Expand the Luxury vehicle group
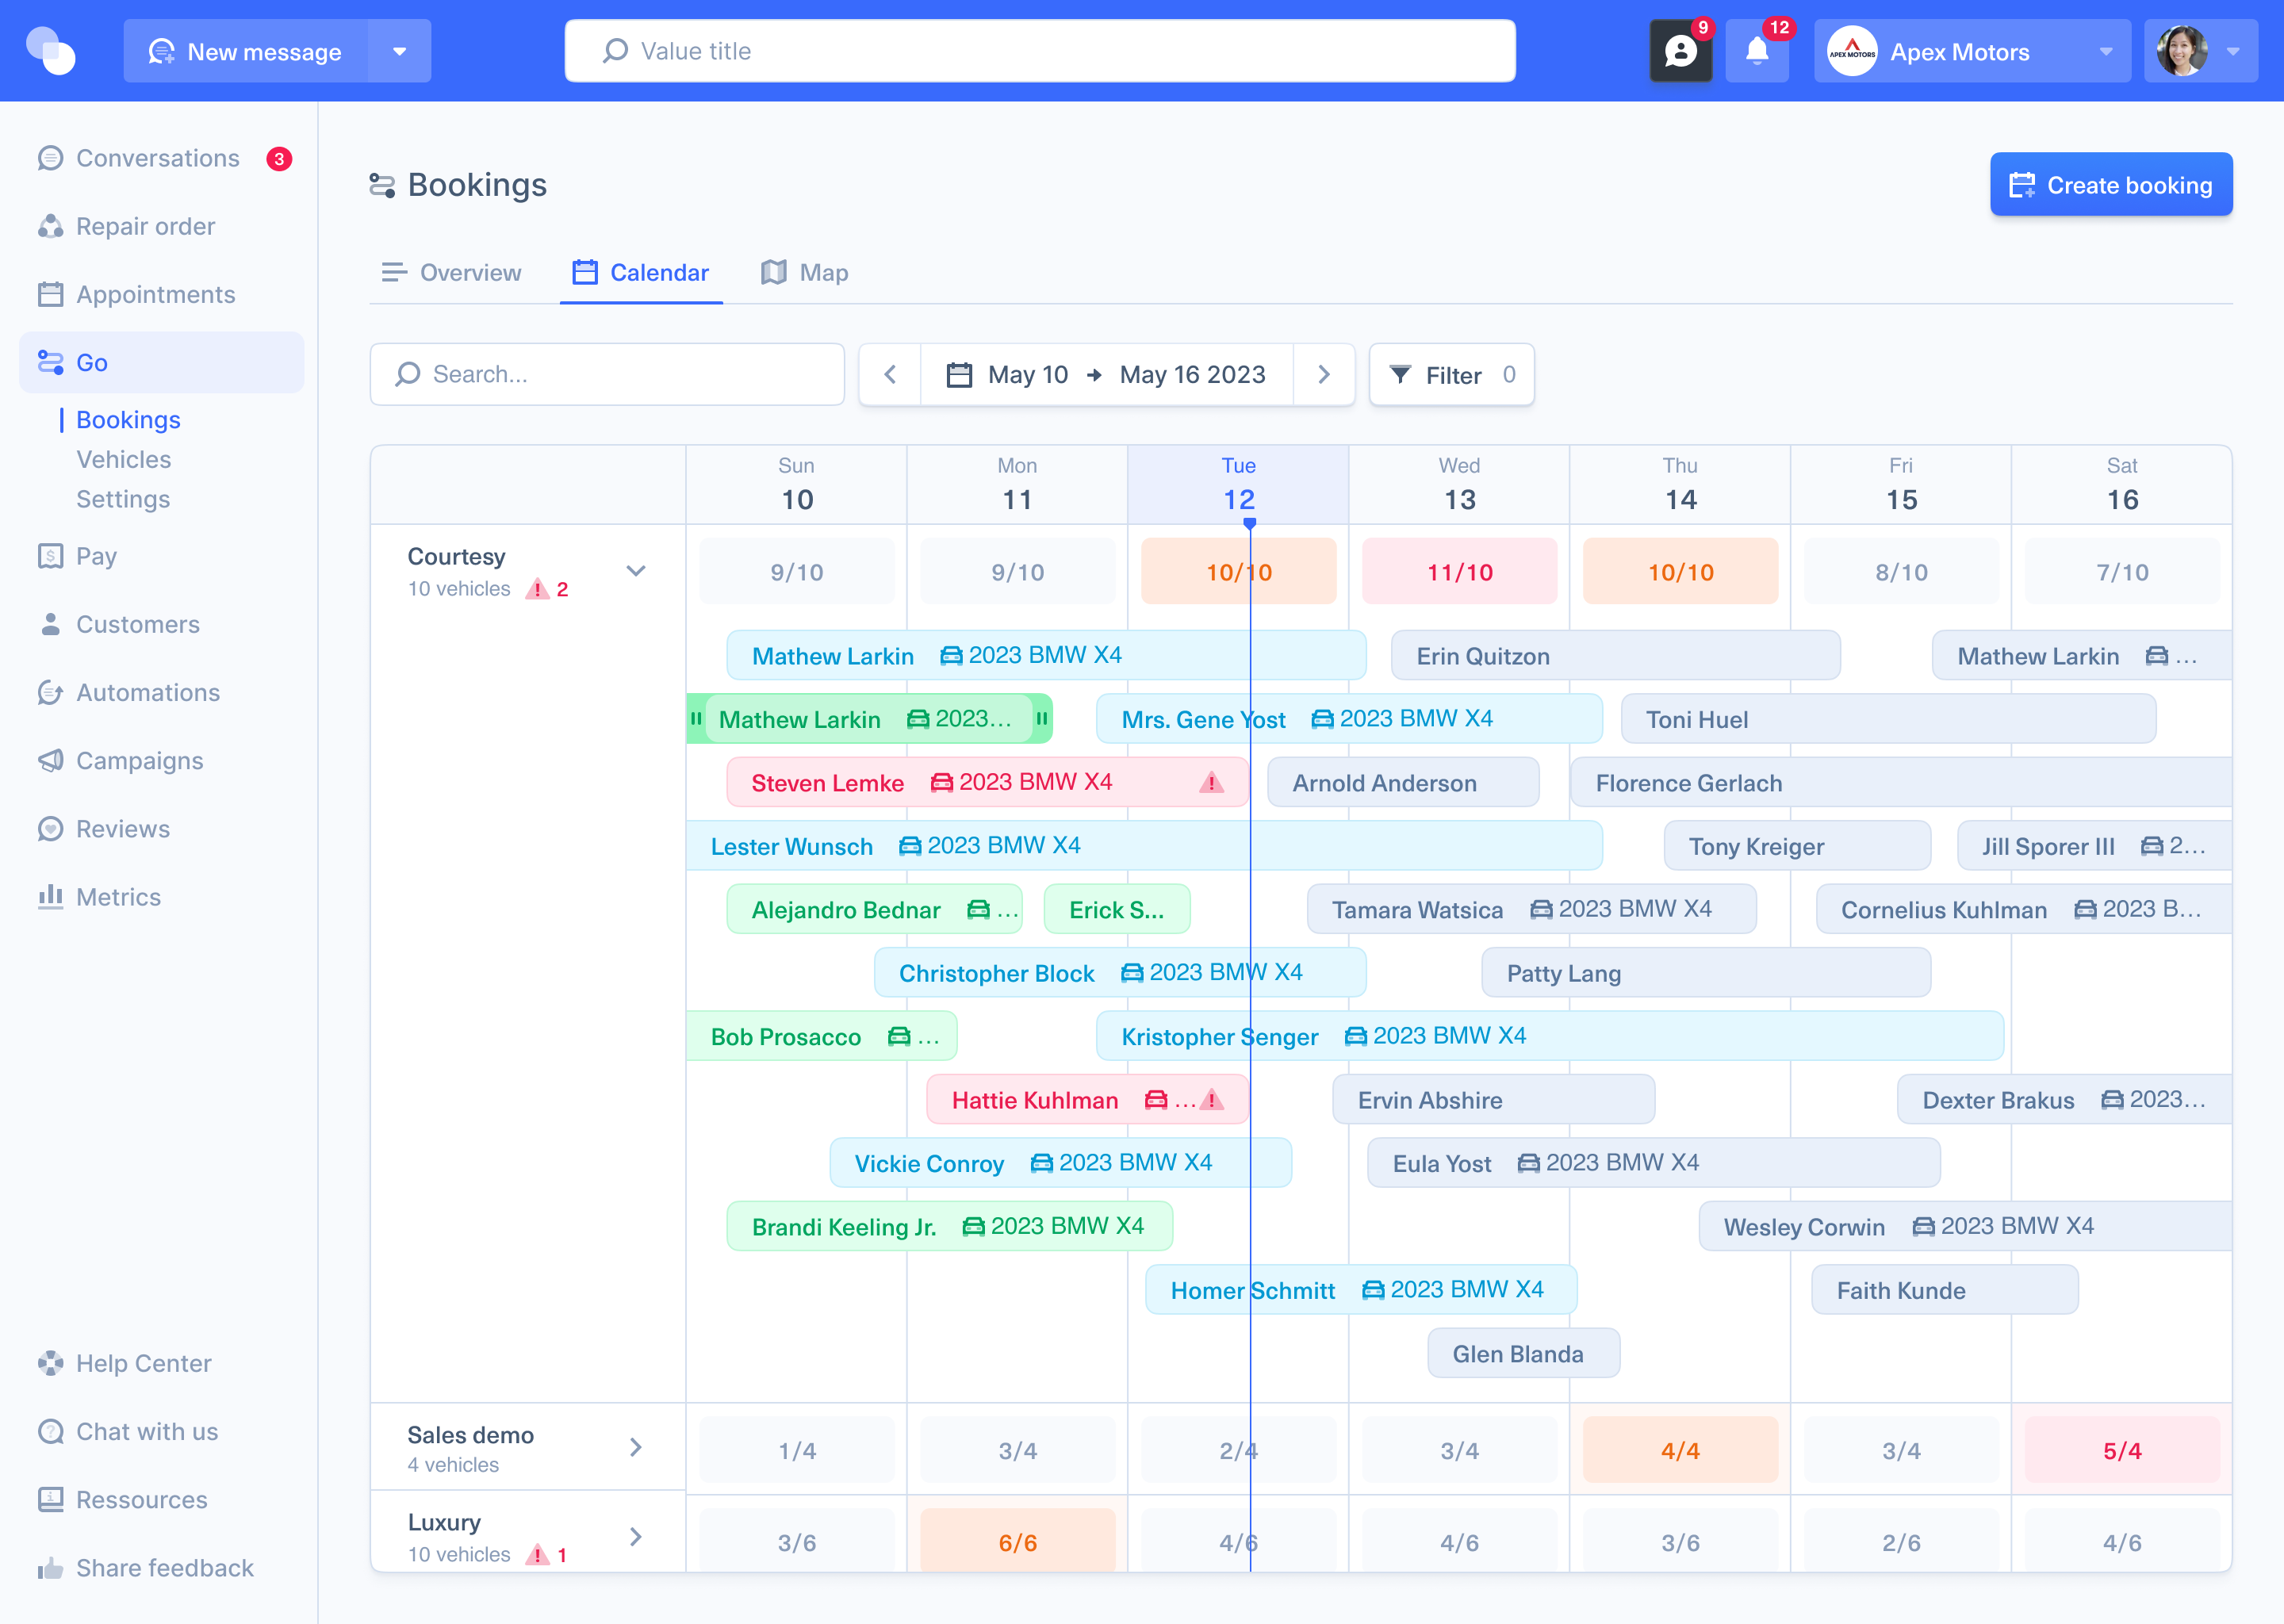The image size is (2284, 1624). tap(636, 1537)
